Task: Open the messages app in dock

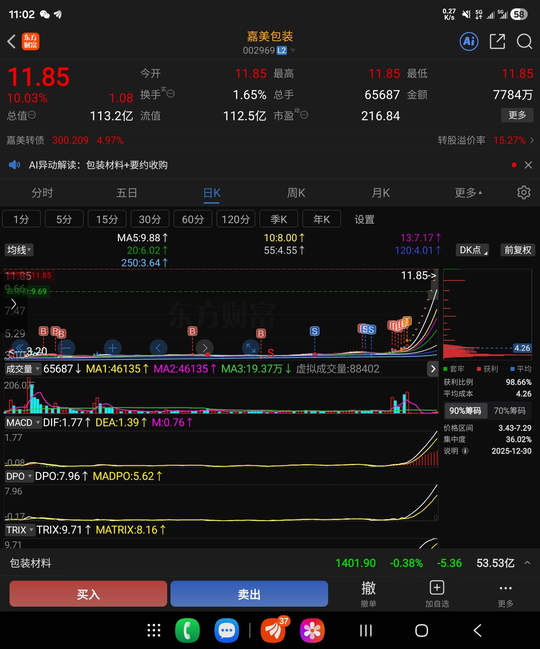Action: pyautogui.click(x=226, y=631)
